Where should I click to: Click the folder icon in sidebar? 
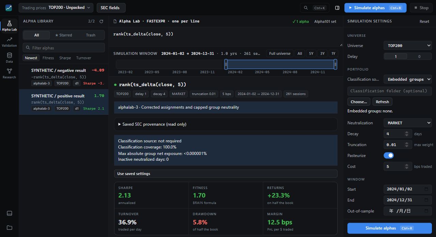9,227
